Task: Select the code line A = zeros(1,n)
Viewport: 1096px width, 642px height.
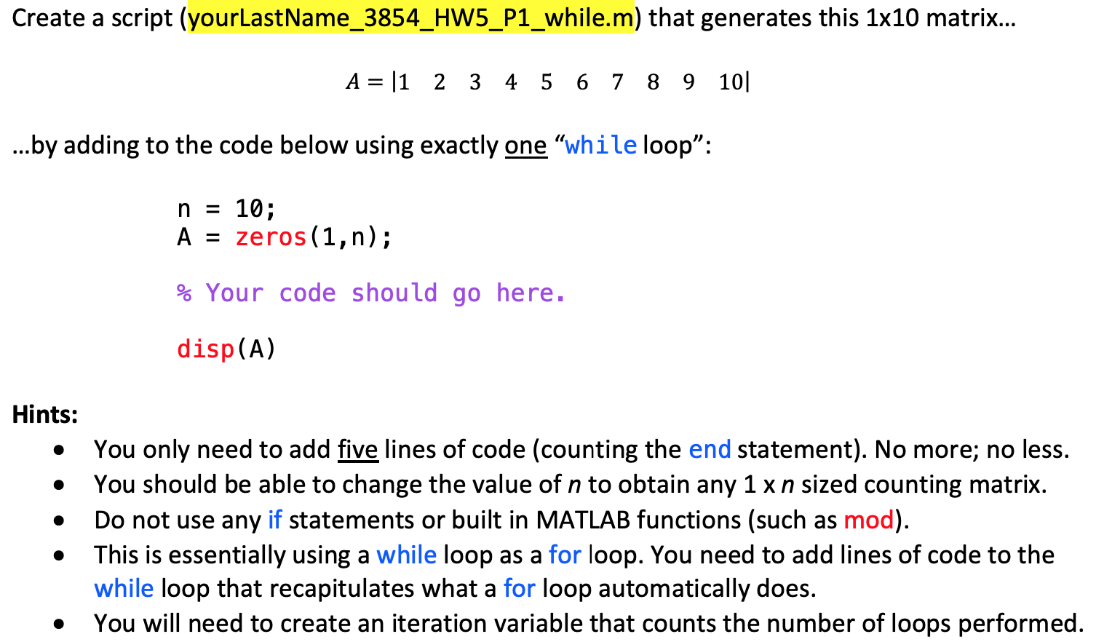Action: click(x=284, y=236)
